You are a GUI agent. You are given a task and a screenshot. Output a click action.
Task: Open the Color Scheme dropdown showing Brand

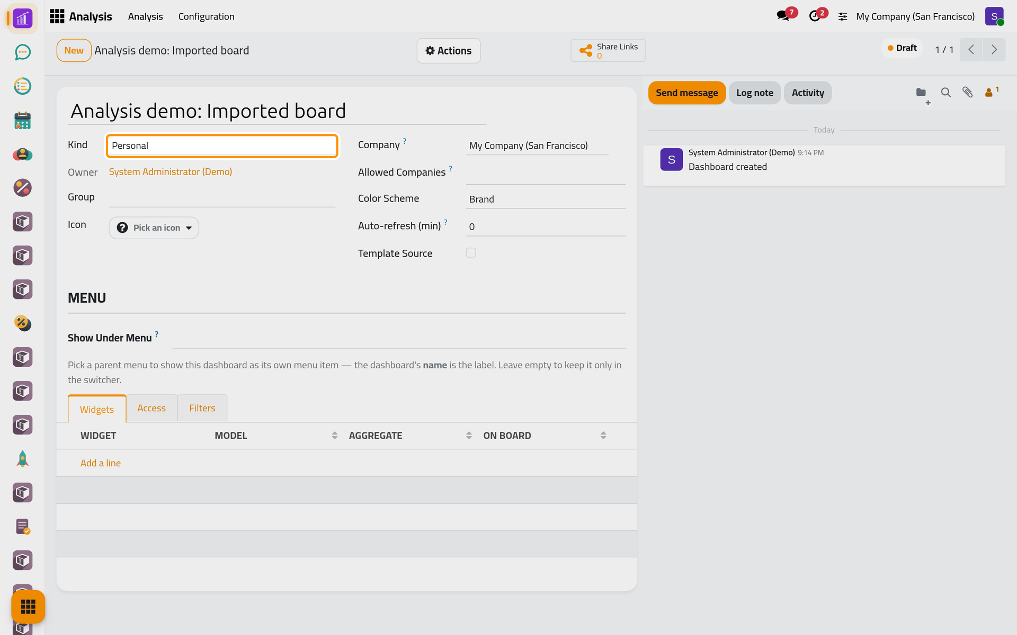click(x=546, y=199)
